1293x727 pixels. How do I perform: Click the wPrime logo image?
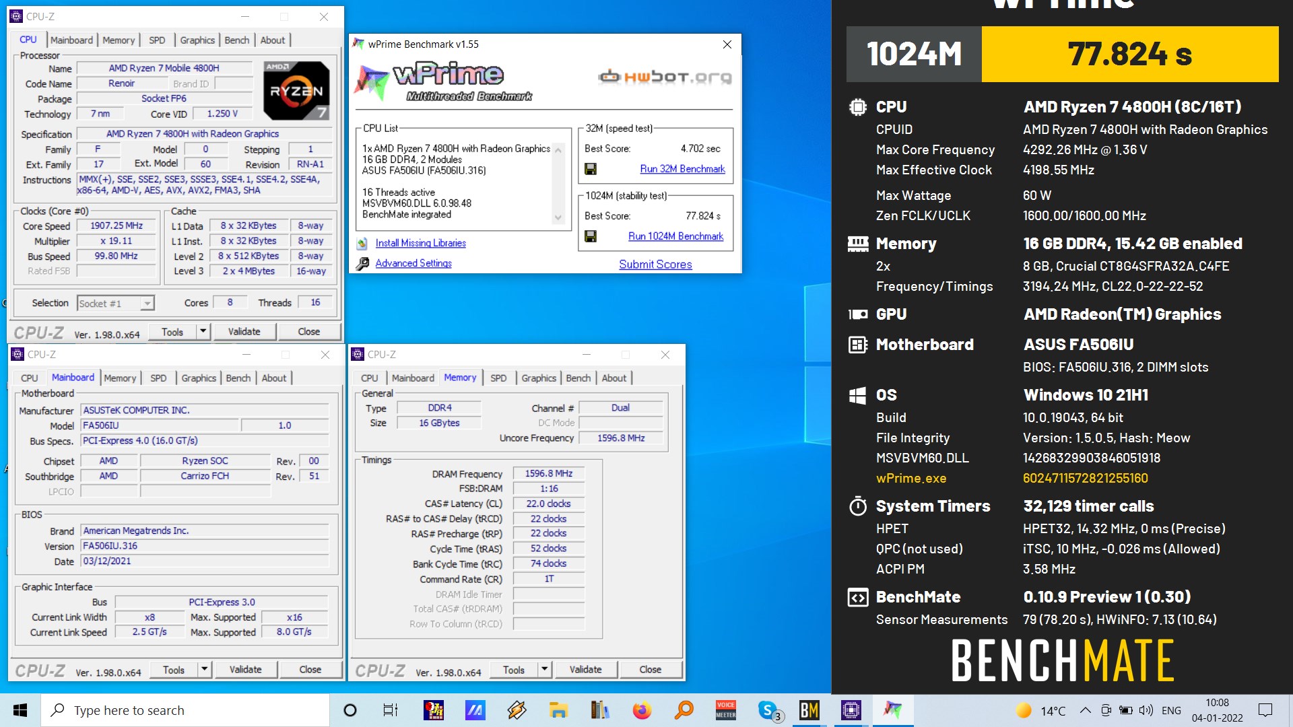444,81
